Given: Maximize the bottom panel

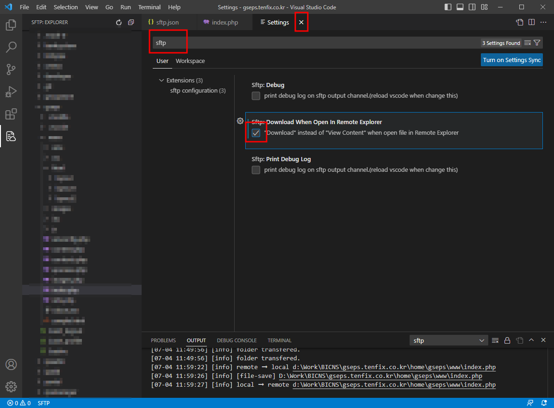Looking at the screenshot, I should pyautogui.click(x=531, y=340).
